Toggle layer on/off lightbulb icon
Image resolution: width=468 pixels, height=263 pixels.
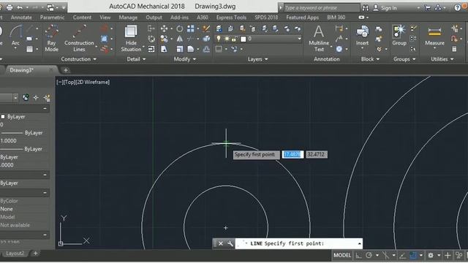point(219,39)
